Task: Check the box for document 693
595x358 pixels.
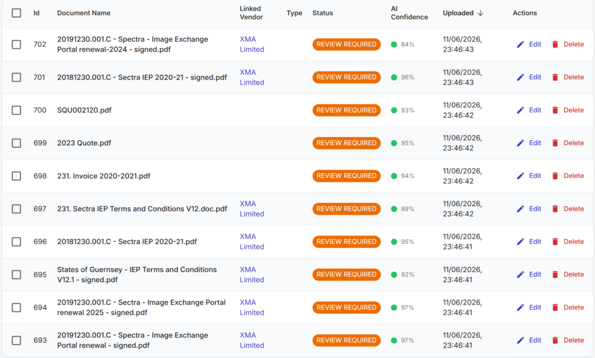Action: click(16, 340)
